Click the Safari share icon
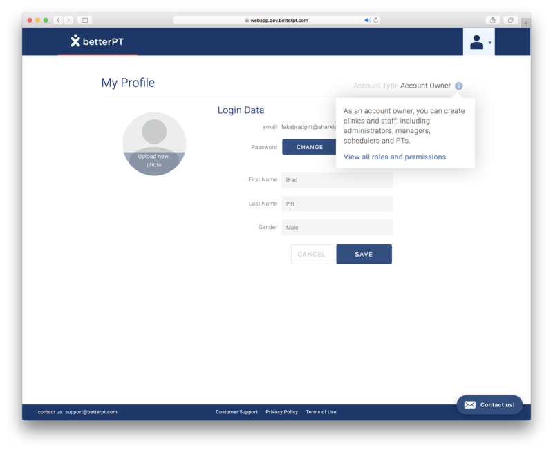 tap(494, 21)
